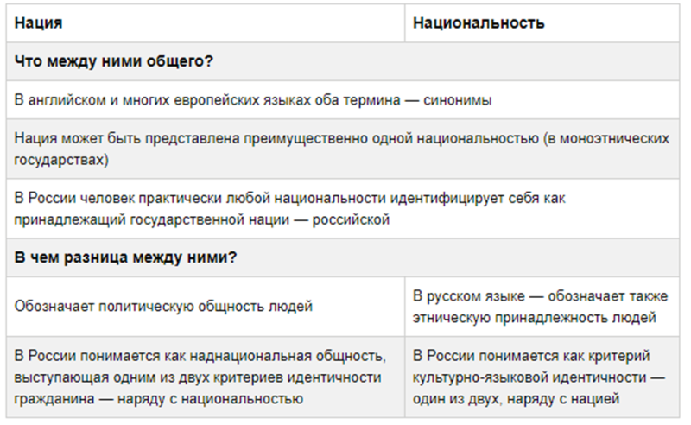Click the cell starting "В русском языке"
691x425 pixels.
tap(541, 306)
